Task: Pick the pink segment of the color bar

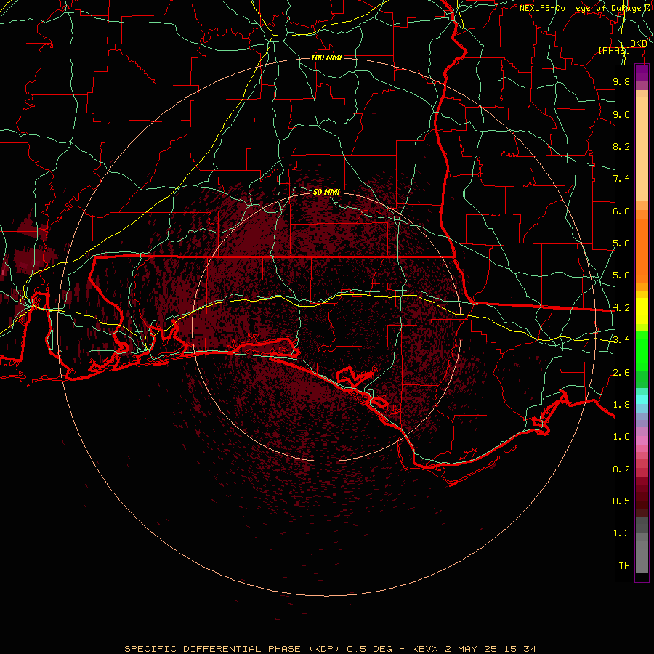Action: coord(642,440)
